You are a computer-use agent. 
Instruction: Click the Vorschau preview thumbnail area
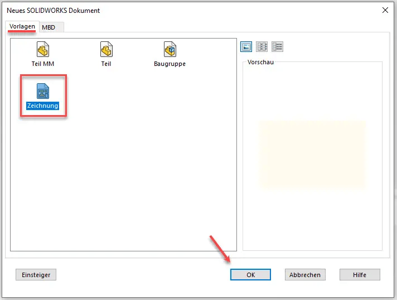[312, 154]
